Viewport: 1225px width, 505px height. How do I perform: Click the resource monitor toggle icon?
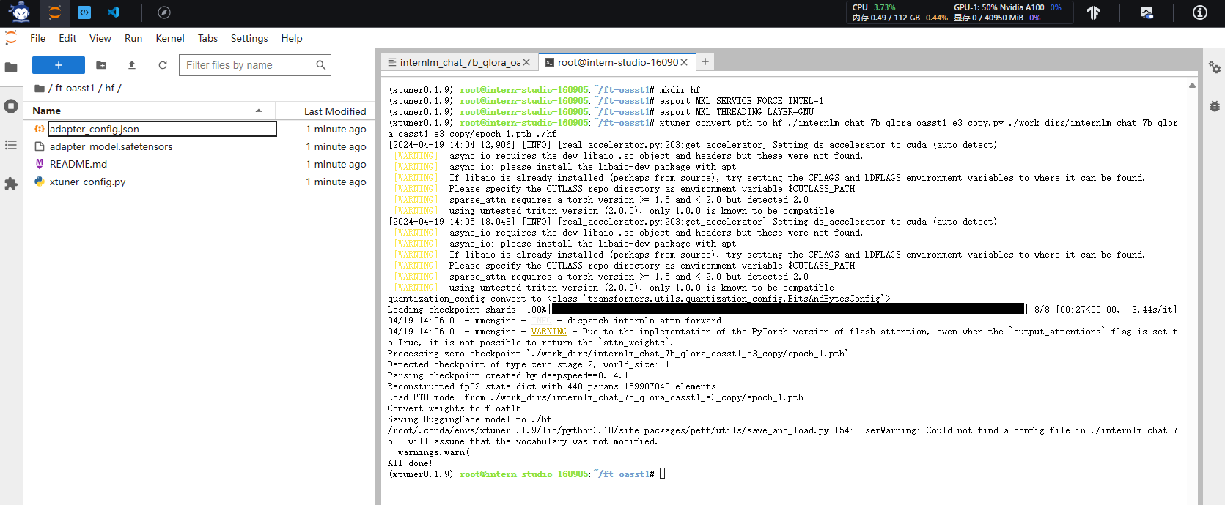click(1147, 12)
